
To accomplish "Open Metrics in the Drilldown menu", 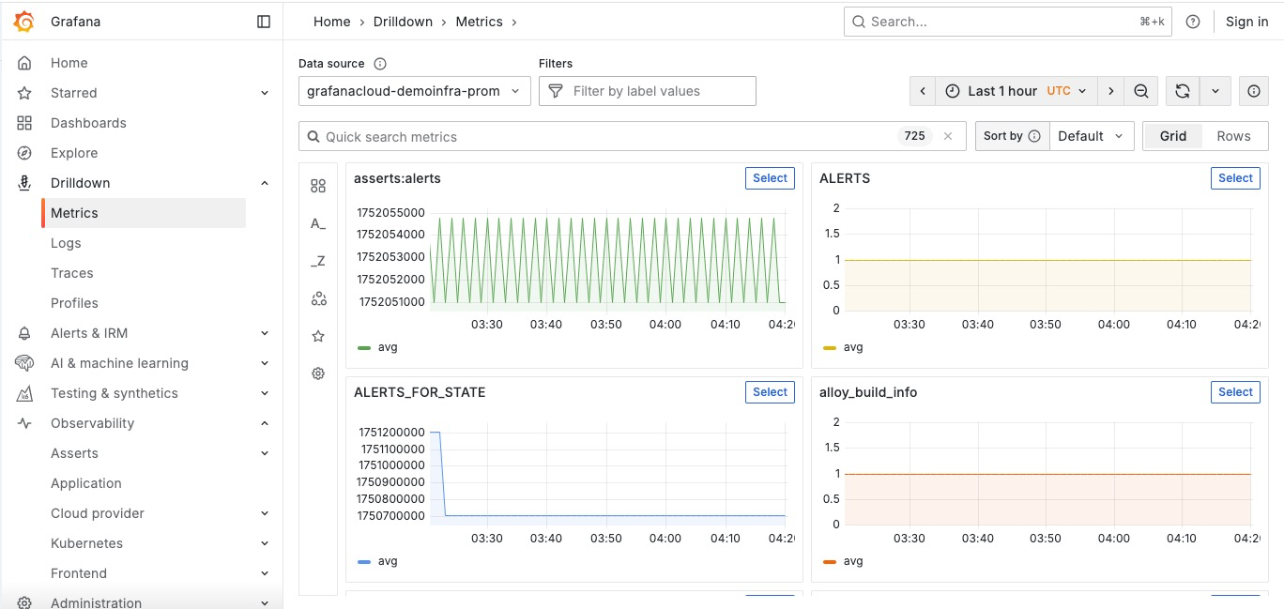I will point(144,213).
